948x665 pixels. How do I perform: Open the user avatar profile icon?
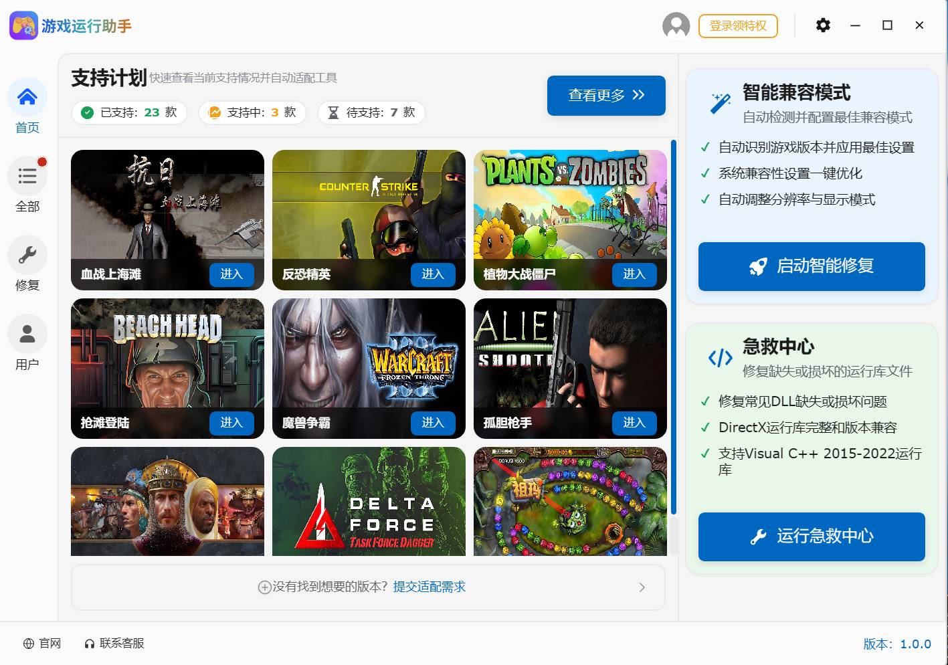[x=676, y=25]
